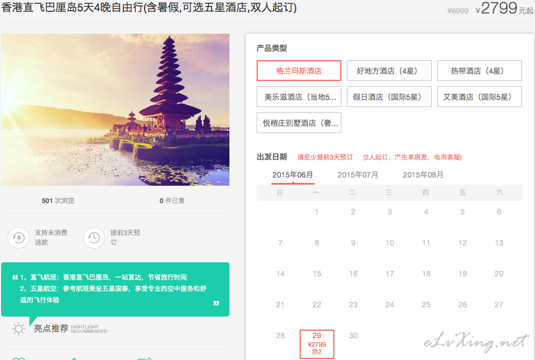Switch to 2015年07月 month tab
The image size is (535, 360).
[358, 175]
